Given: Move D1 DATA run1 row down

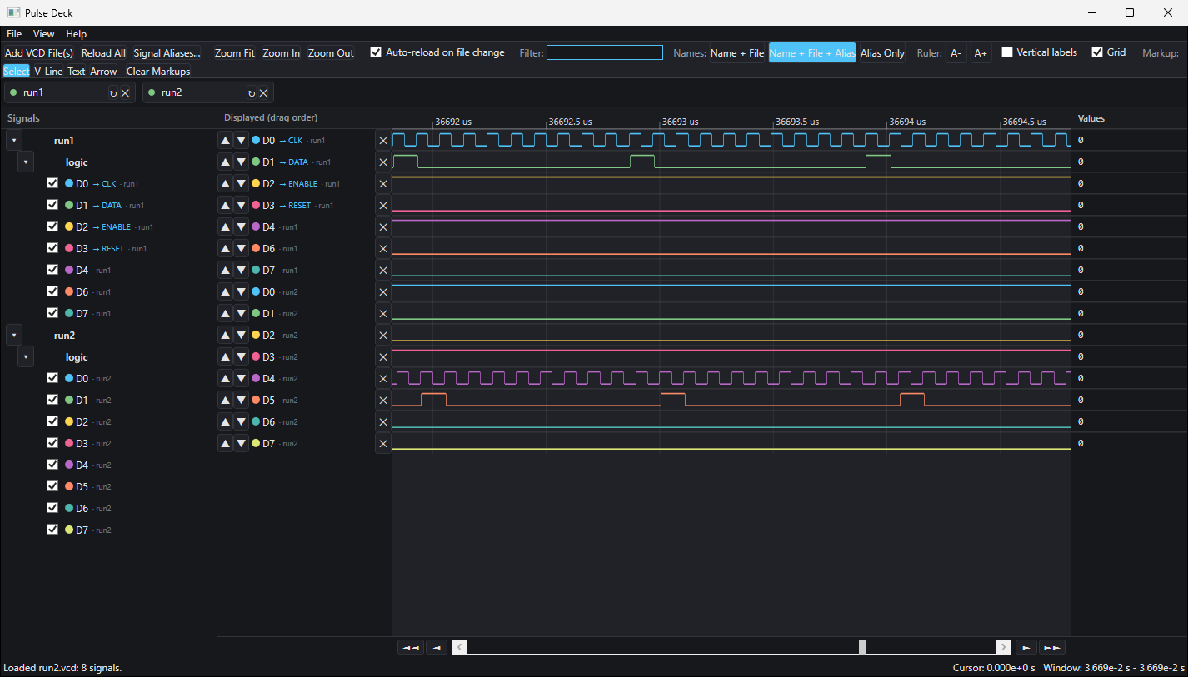Looking at the screenshot, I should click(241, 162).
